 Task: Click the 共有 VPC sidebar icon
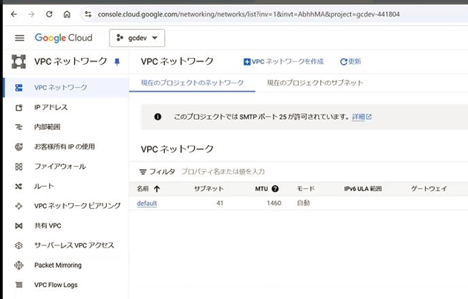pos(19,225)
